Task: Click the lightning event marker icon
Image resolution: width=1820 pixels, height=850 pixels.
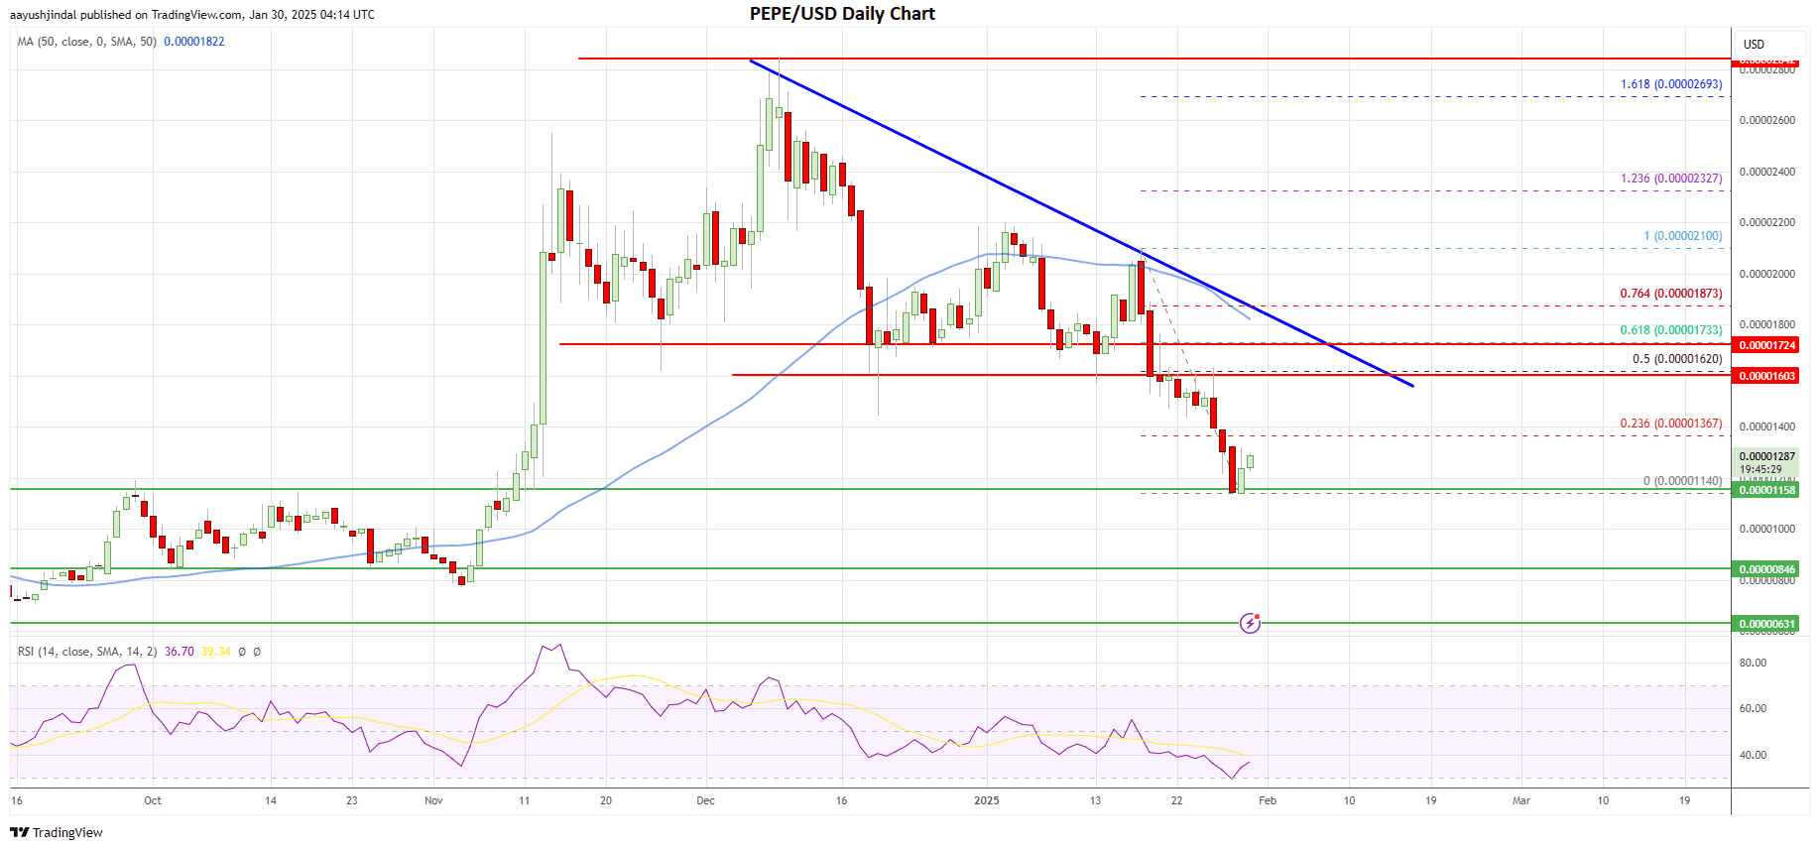Action: click(1250, 623)
